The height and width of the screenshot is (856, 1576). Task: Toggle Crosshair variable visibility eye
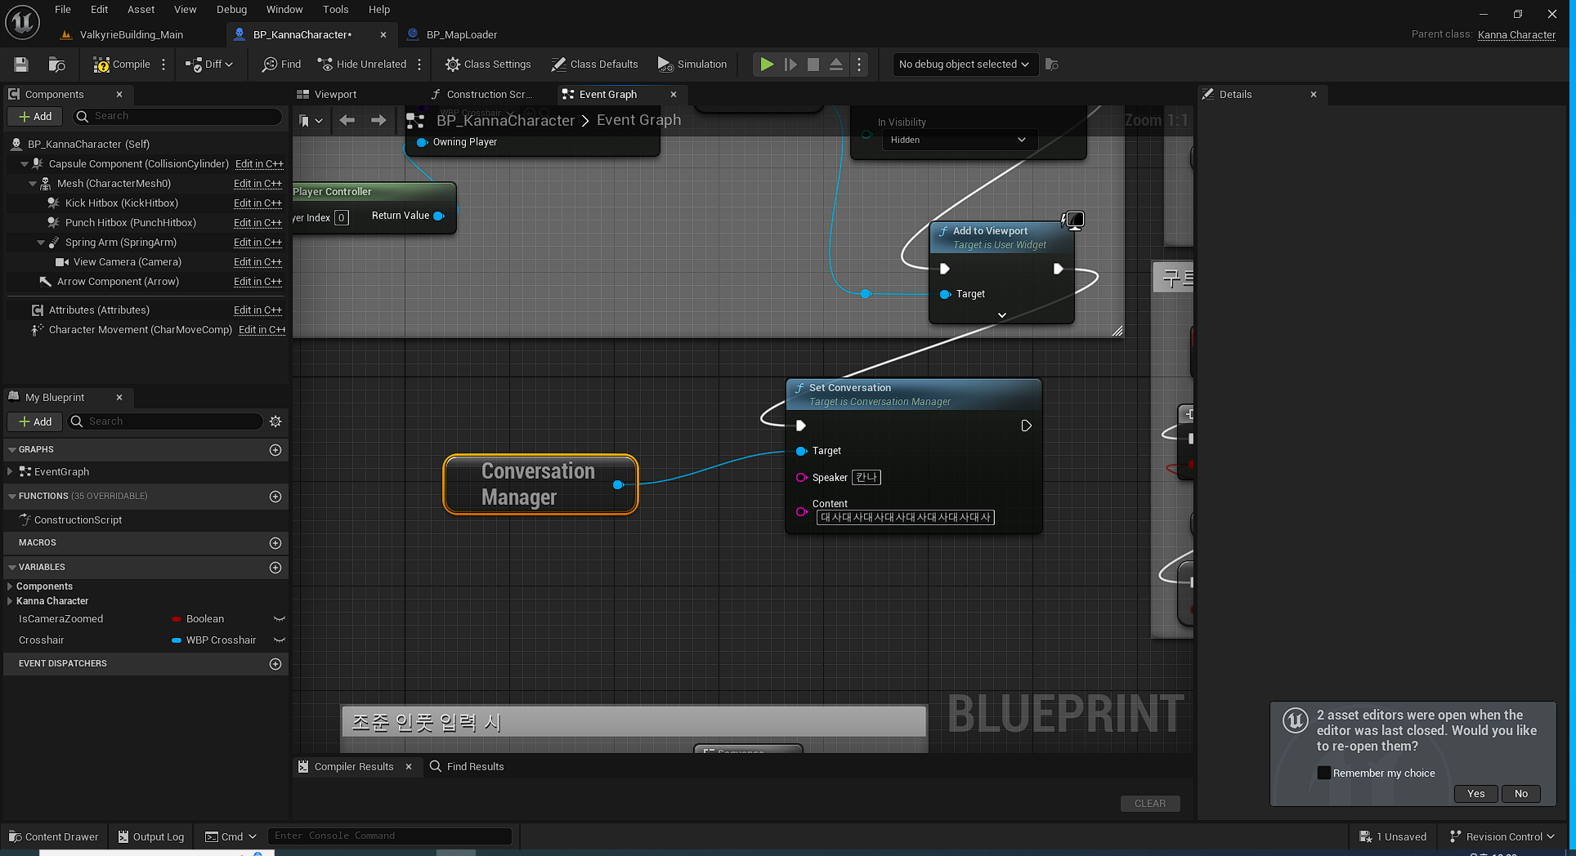[x=279, y=640]
